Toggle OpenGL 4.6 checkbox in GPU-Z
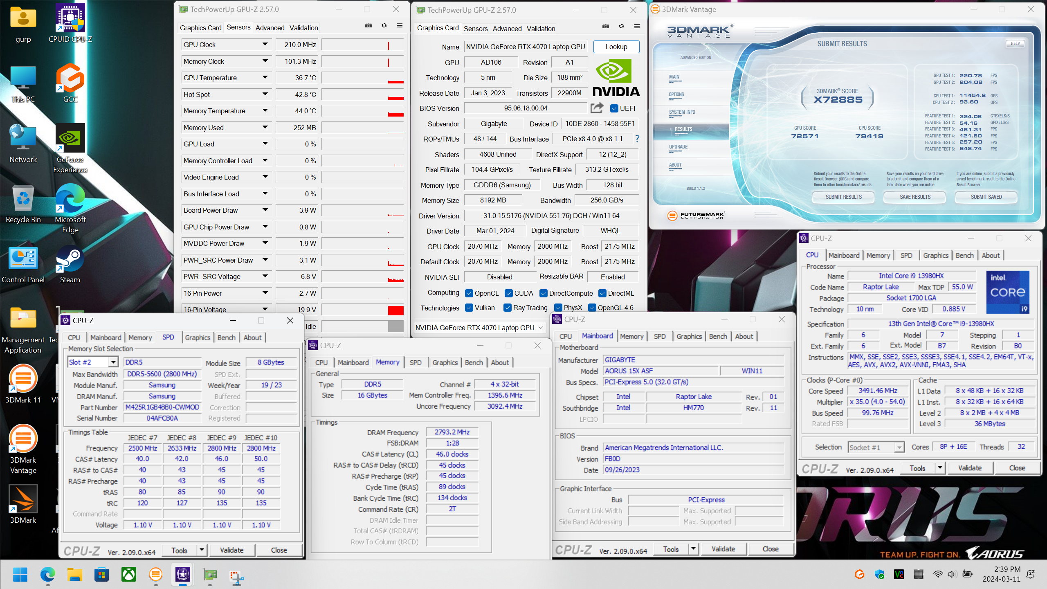The image size is (1047, 589). 592,308
